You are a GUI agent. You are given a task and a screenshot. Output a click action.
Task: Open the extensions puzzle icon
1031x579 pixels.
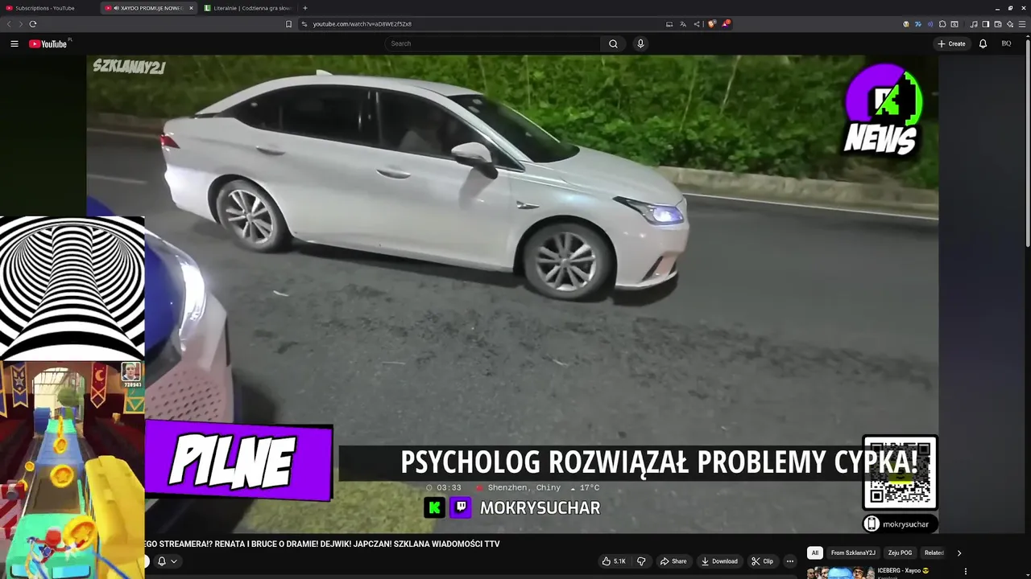coord(942,24)
